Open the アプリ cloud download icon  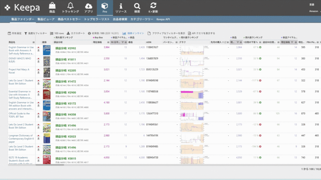coord(88,8)
